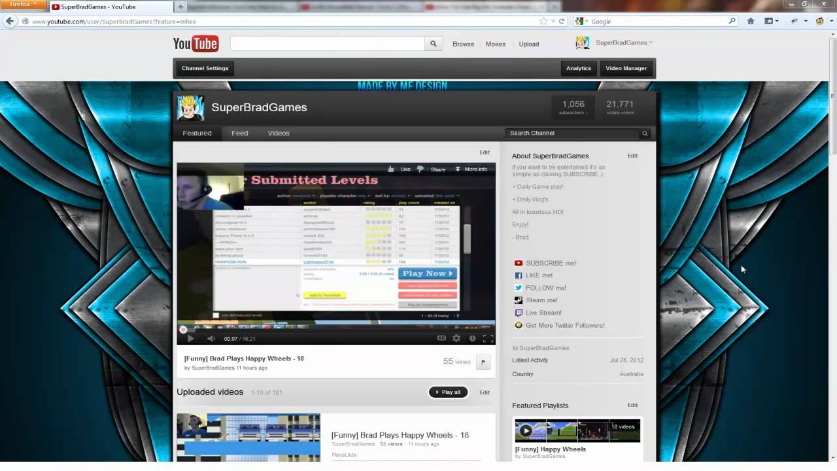Mute the video with the speaker icon
837x471 pixels.
click(211, 338)
